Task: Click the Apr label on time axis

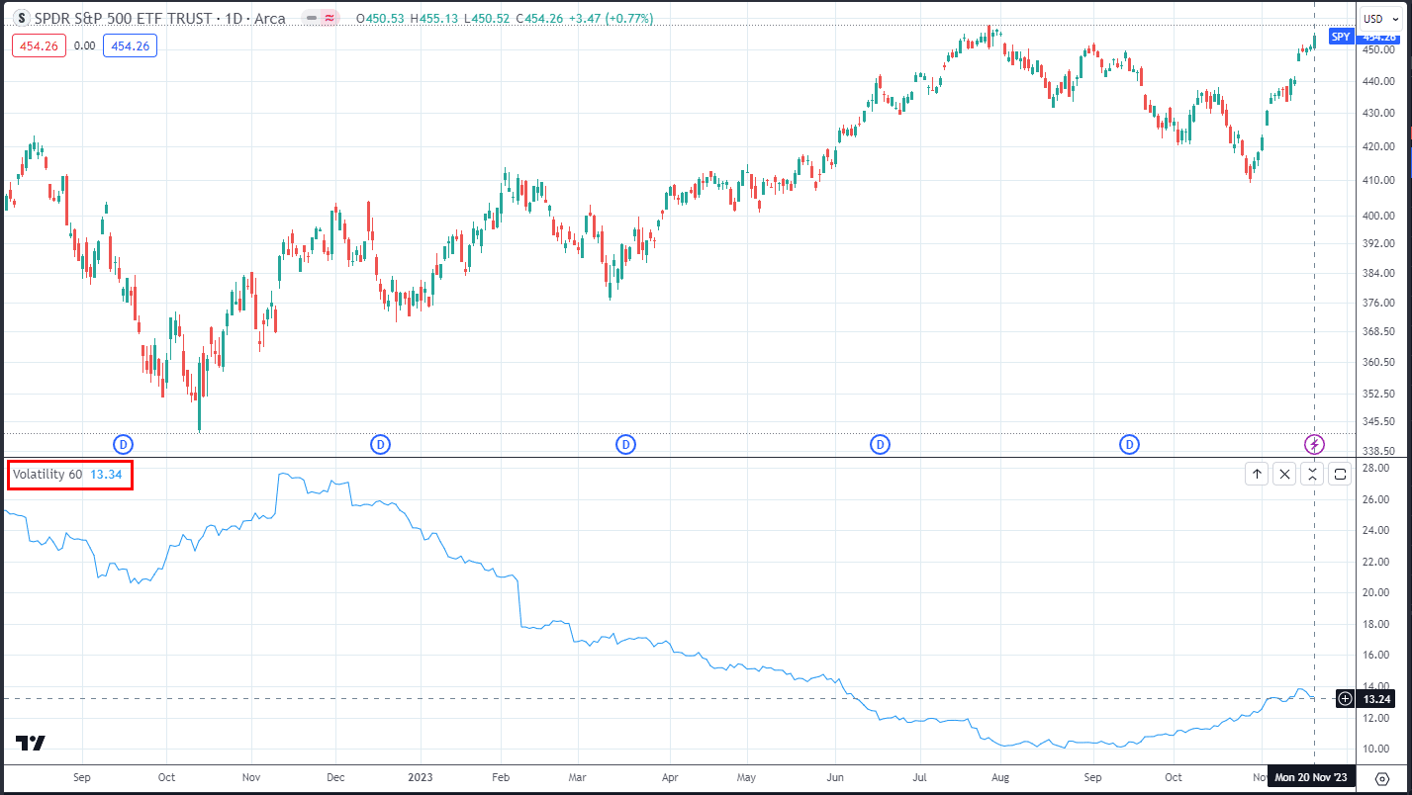Action: click(670, 778)
